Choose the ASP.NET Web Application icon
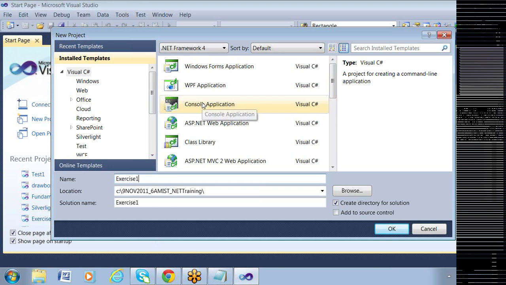This screenshot has height=285, width=506. tap(171, 123)
